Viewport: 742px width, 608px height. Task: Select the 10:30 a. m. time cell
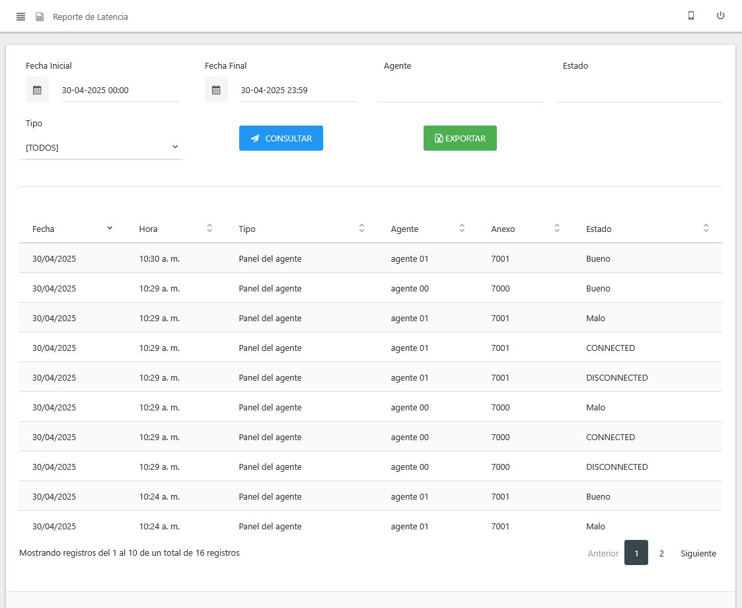tap(159, 259)
